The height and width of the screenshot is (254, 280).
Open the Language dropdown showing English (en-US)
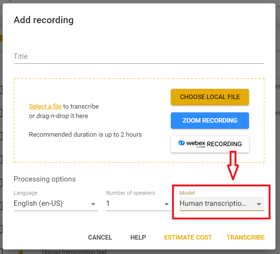point(56,204)
